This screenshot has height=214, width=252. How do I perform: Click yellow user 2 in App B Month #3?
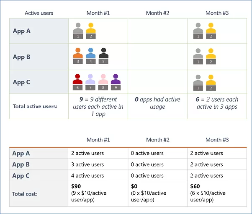pyautogui.click(x=211, y=56)
